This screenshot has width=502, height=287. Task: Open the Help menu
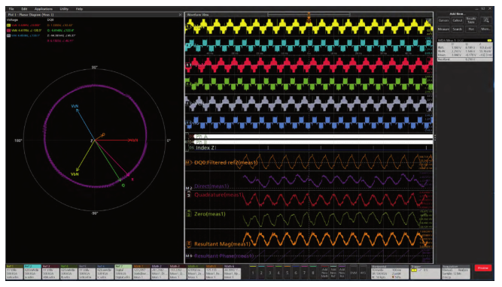(79, 9)
